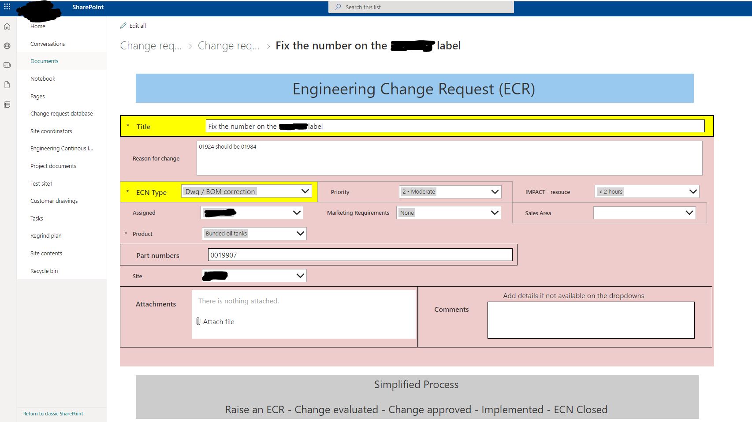Click the Title input field
The width and height of the screenshot is (752, 422).
[455, 126]
